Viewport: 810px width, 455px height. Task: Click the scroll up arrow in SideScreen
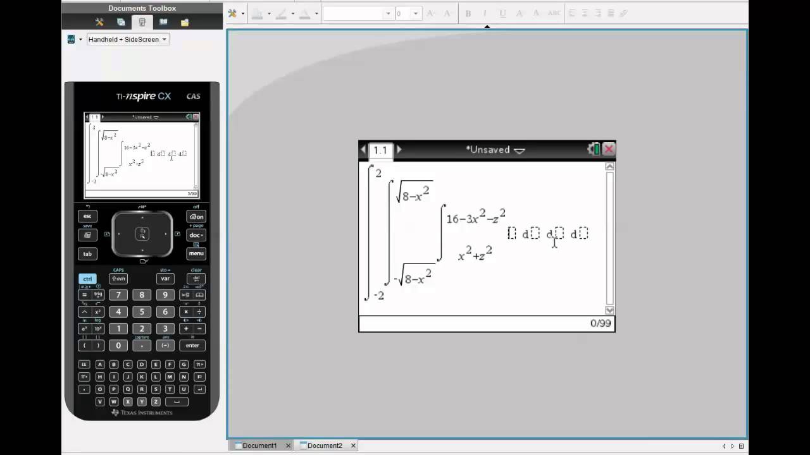pyautogui.click(x=609, y=166)
